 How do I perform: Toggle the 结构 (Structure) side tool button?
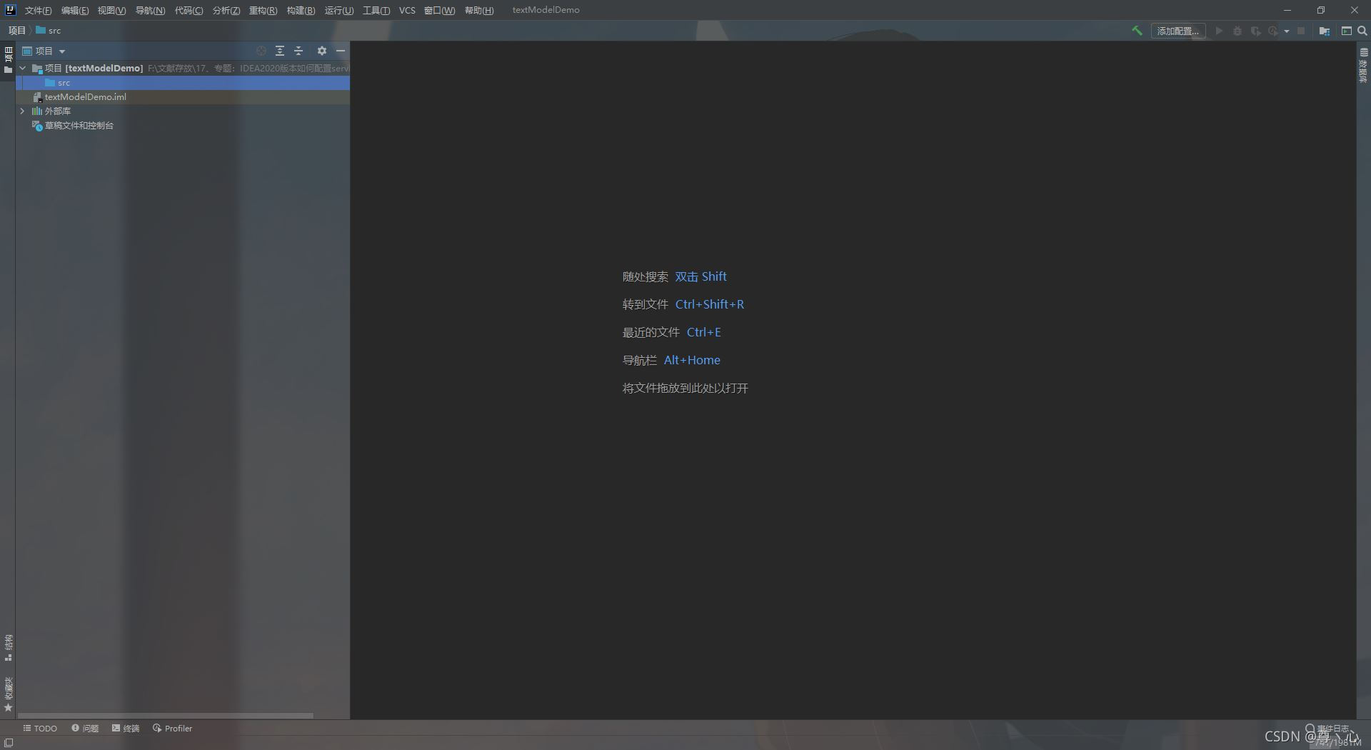8,647
